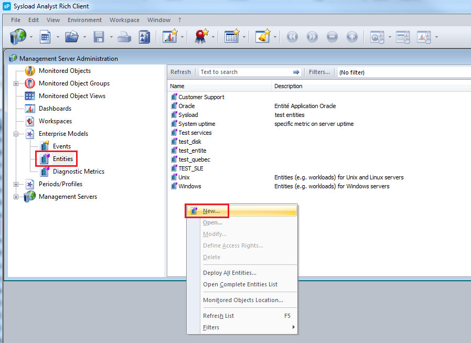
Task: Open dropdown arrow beside open folder icon
Action: coord(84,37)
